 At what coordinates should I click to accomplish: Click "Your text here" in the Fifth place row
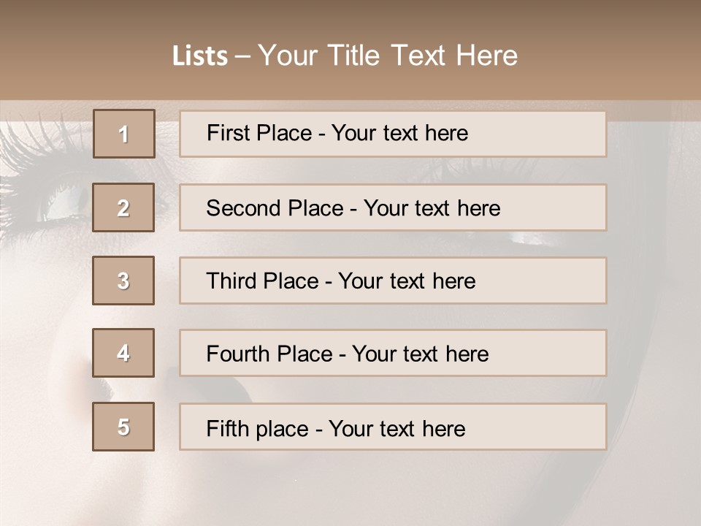click(397, 428)
